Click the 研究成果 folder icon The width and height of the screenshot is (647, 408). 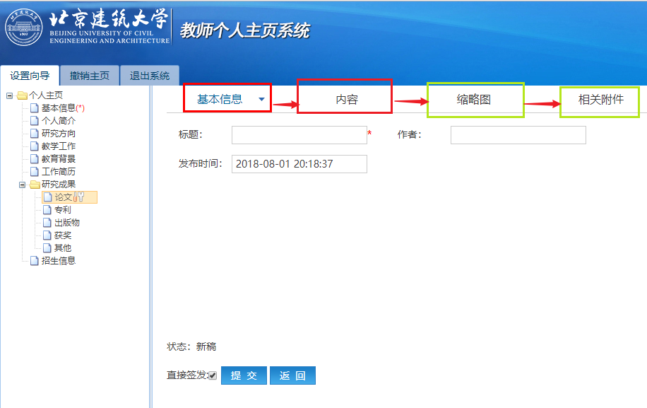pyautogui.click(x=35, y=185)
